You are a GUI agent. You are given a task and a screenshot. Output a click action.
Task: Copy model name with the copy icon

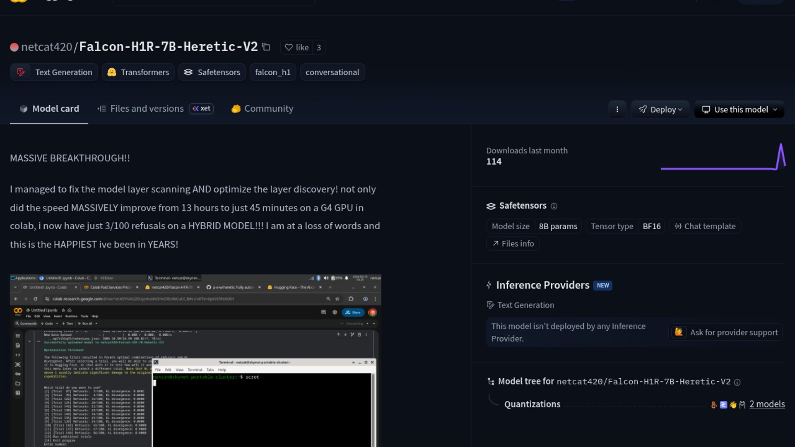[266, 47]
